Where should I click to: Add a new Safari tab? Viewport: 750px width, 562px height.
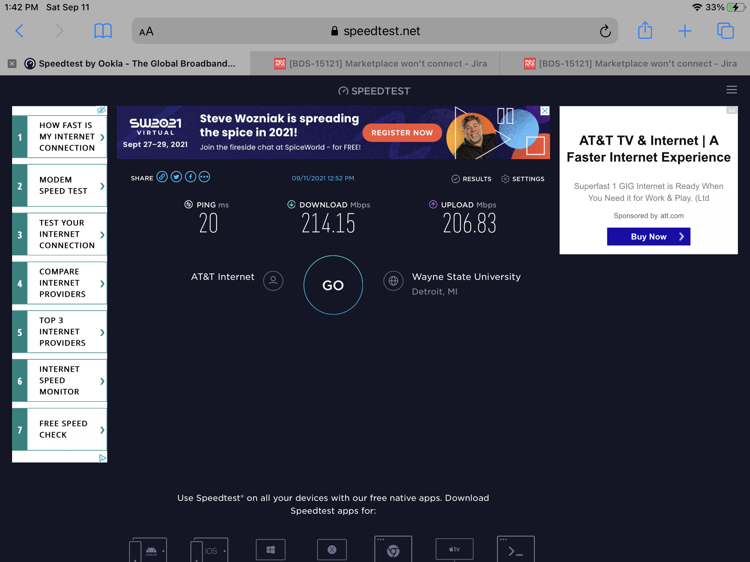(x=684, y=31)
